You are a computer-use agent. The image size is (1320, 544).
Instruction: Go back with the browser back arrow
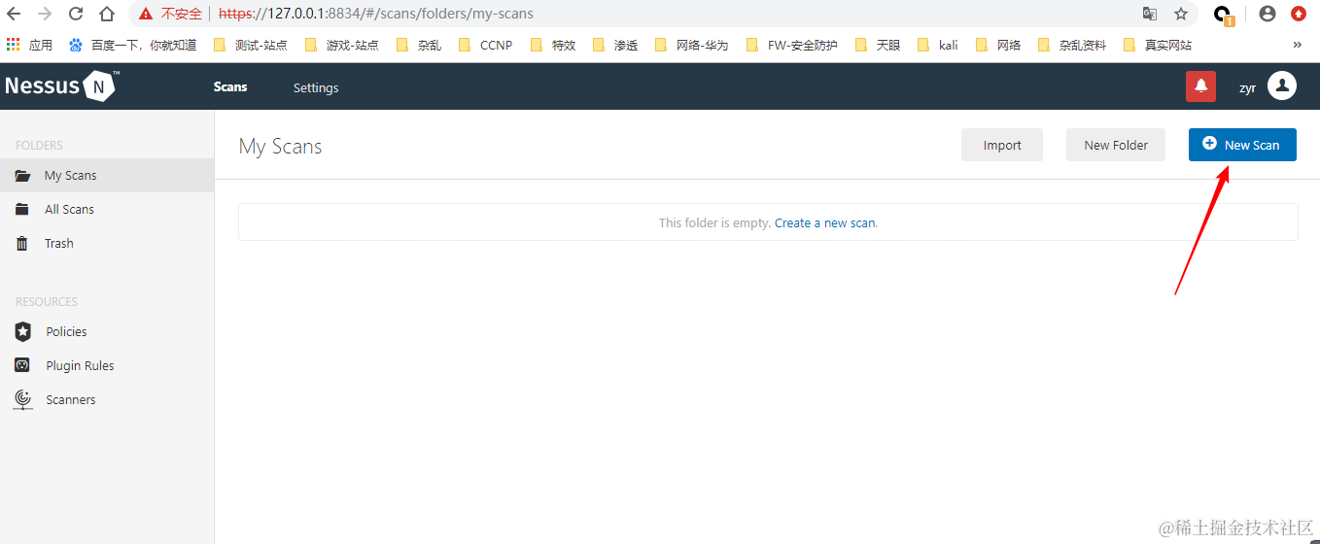click(x=14, y=14)
